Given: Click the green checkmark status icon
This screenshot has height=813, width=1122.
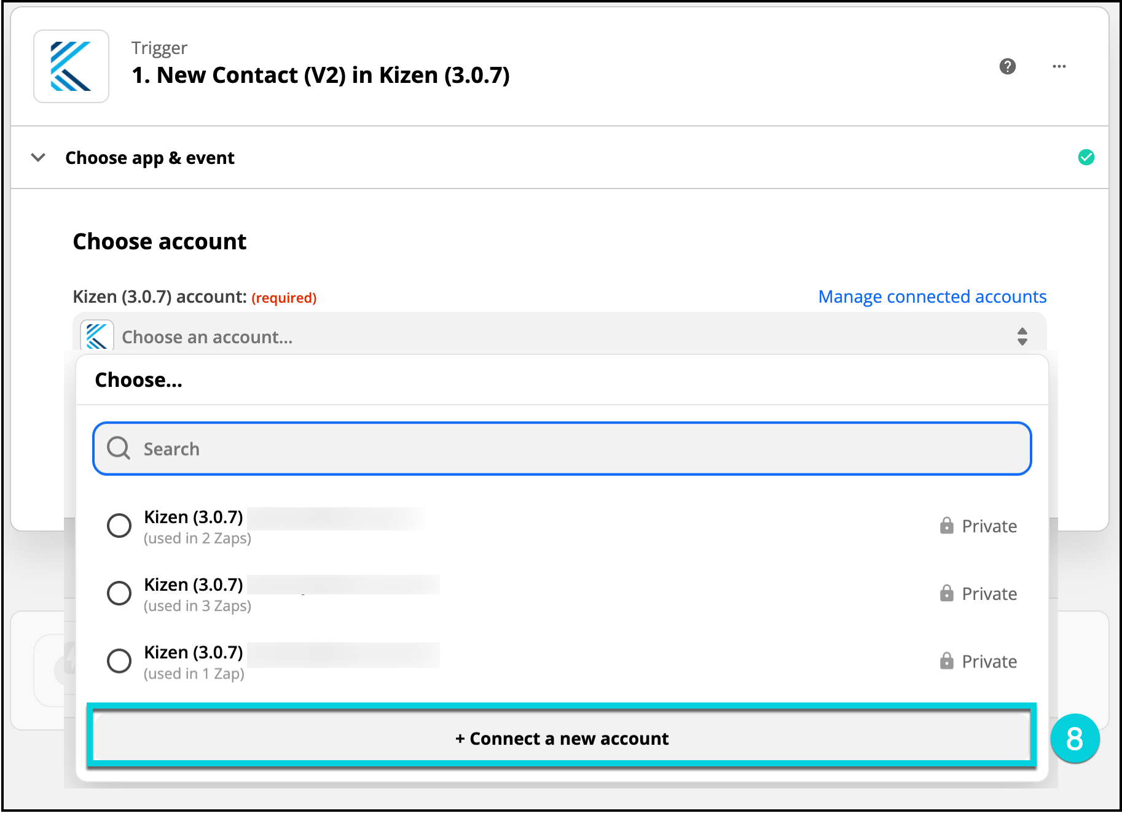Looking at the screenshot, I should pos(1086,158).
